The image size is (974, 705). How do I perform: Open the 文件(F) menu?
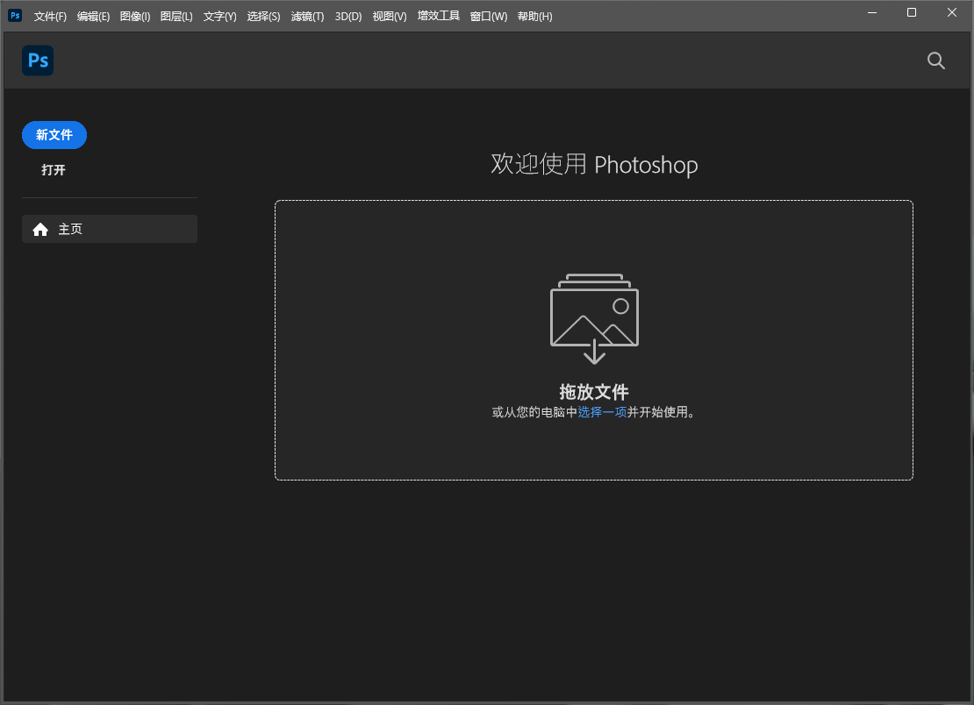pyautogui.click(x=50, y=17)
